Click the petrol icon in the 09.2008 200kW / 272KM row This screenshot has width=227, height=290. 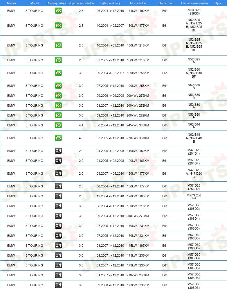[x=58, y=115]
